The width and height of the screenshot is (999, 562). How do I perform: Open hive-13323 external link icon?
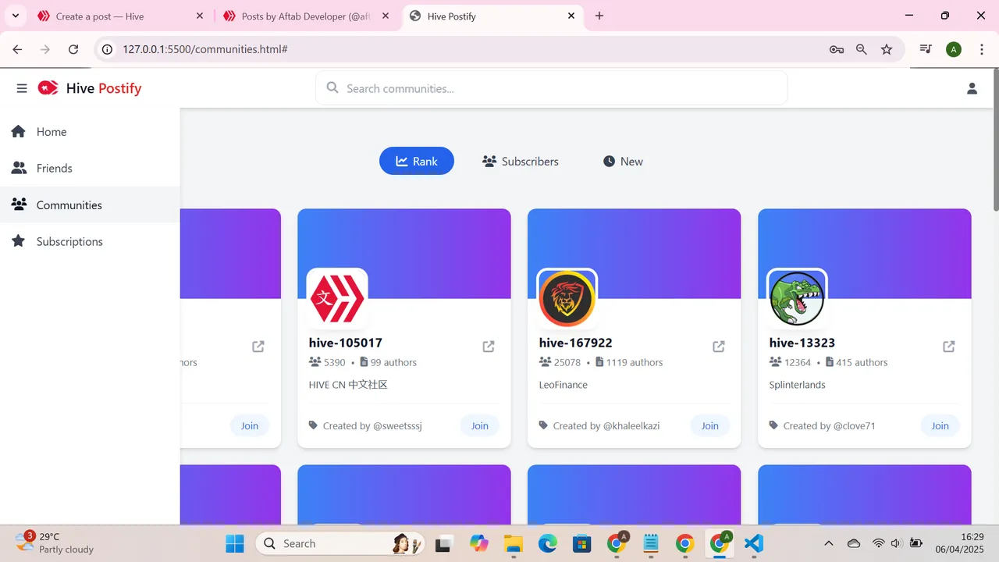click(x=949, y=346)
